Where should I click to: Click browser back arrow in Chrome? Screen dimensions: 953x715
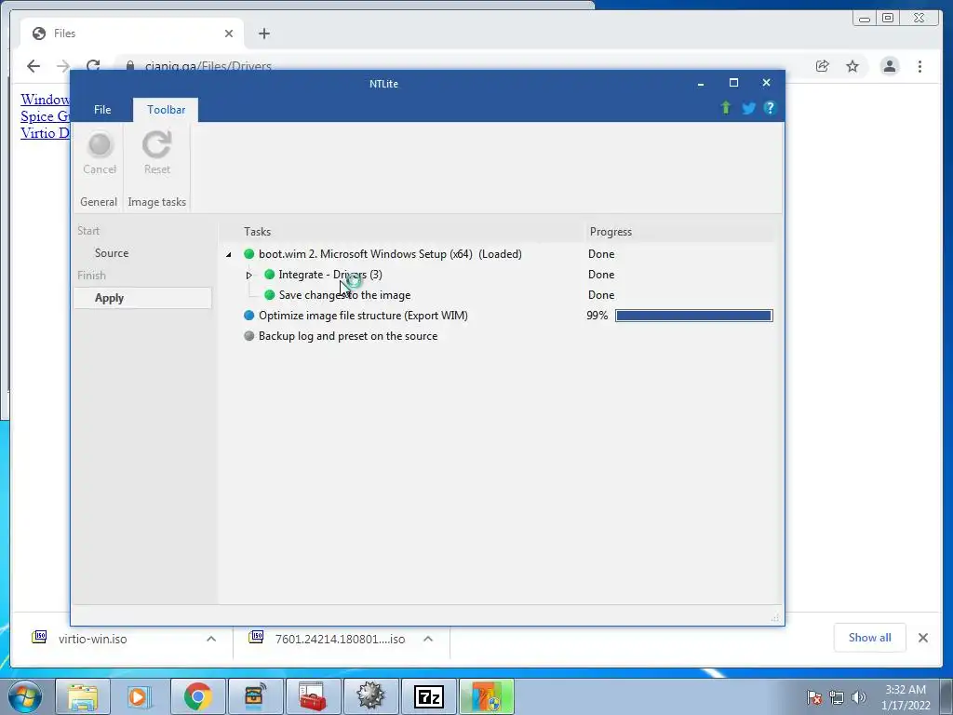[x=34, y=66]
